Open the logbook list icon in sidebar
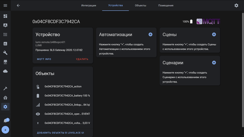The image size is (244, 137). point(5,34)
